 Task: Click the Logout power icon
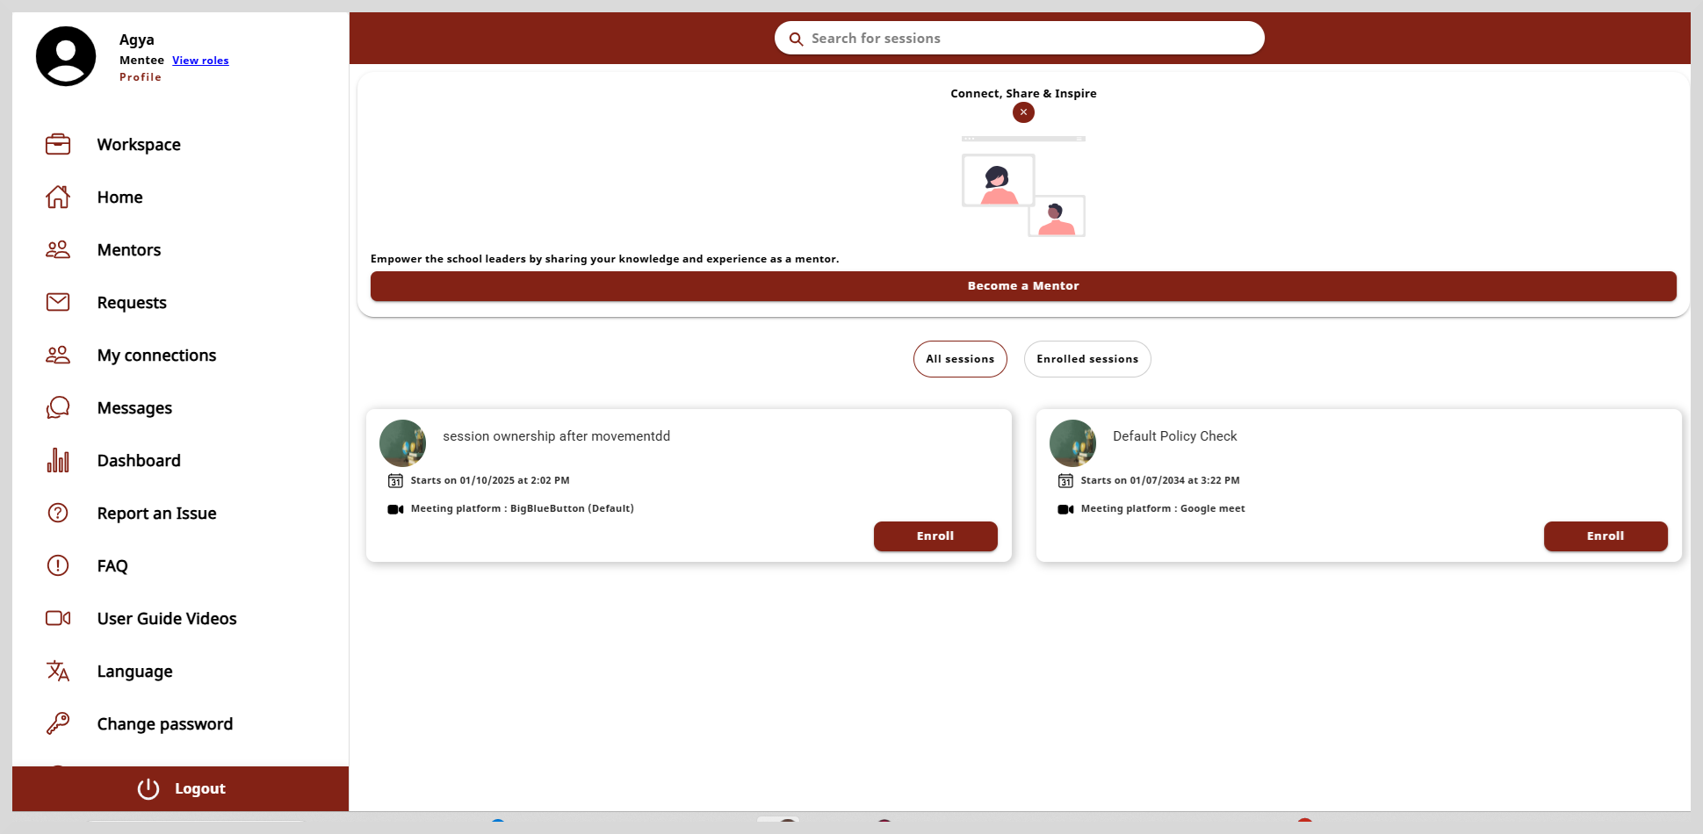148,788
